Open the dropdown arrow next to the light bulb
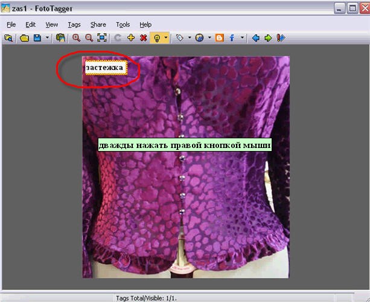Screen dimensions: 370x302 pos(167,38)
